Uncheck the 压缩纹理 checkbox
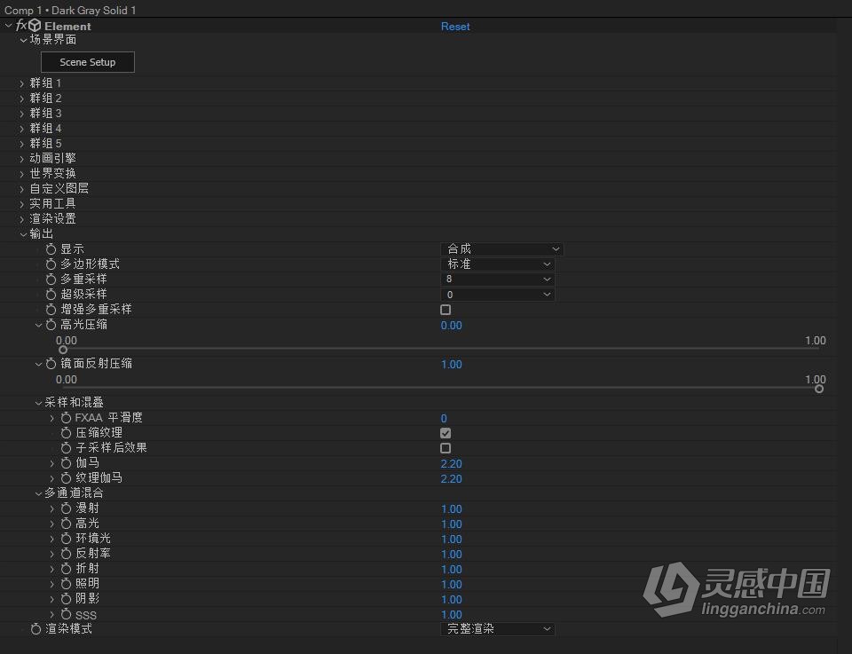 [446, 433]
